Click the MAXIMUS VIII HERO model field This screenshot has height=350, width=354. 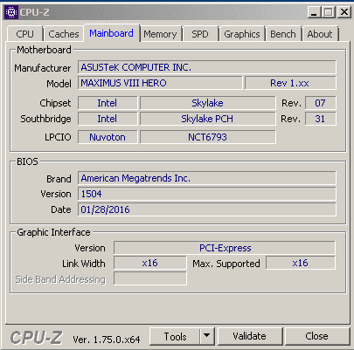(x=160, y=83)
